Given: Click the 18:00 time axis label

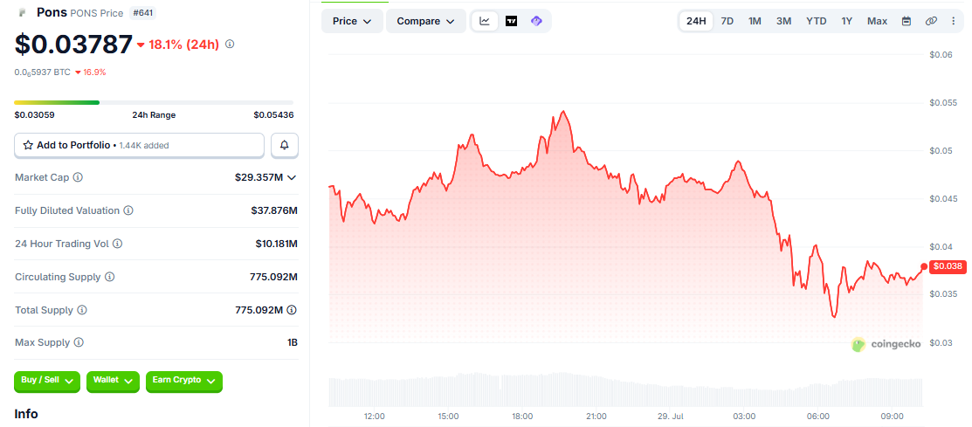Looking at the screenshot, I should (x=522, y=416).
